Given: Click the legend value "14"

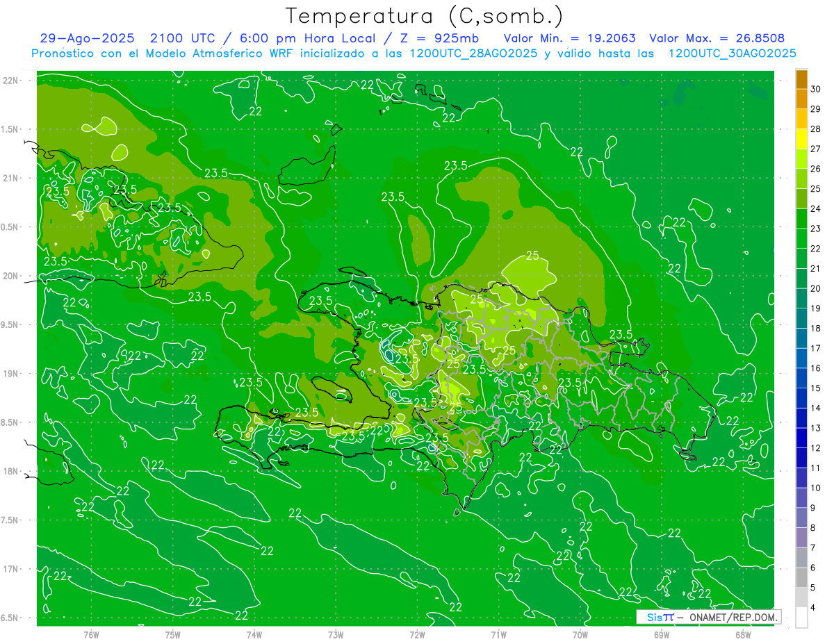Looking at the screenshot, I should point(817,408).
